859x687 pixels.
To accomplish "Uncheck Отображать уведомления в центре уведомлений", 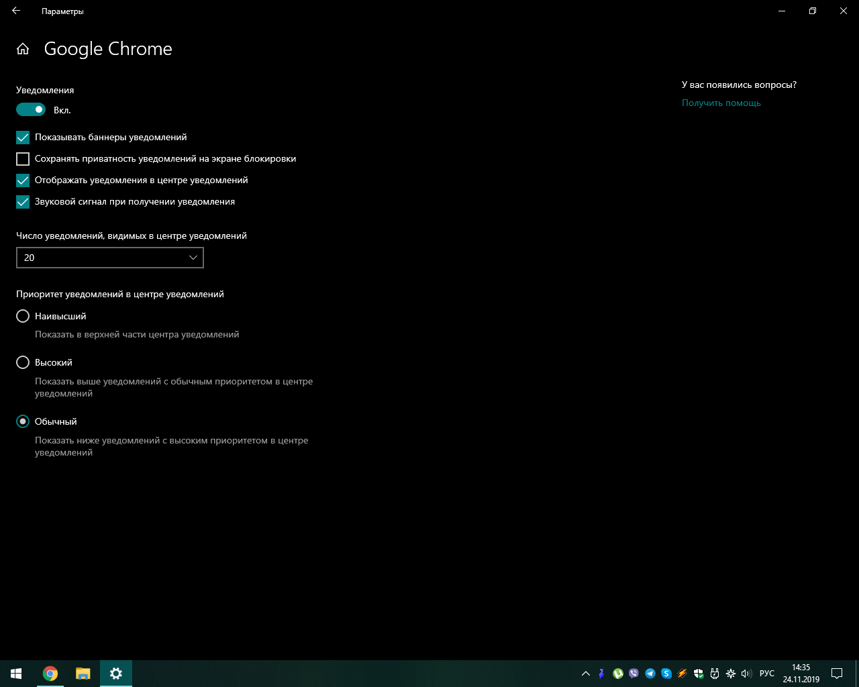I will point(23,180).
